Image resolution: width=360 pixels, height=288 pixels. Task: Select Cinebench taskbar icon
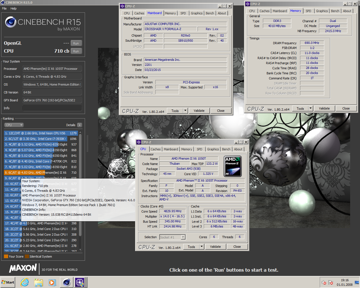point(67,282)
